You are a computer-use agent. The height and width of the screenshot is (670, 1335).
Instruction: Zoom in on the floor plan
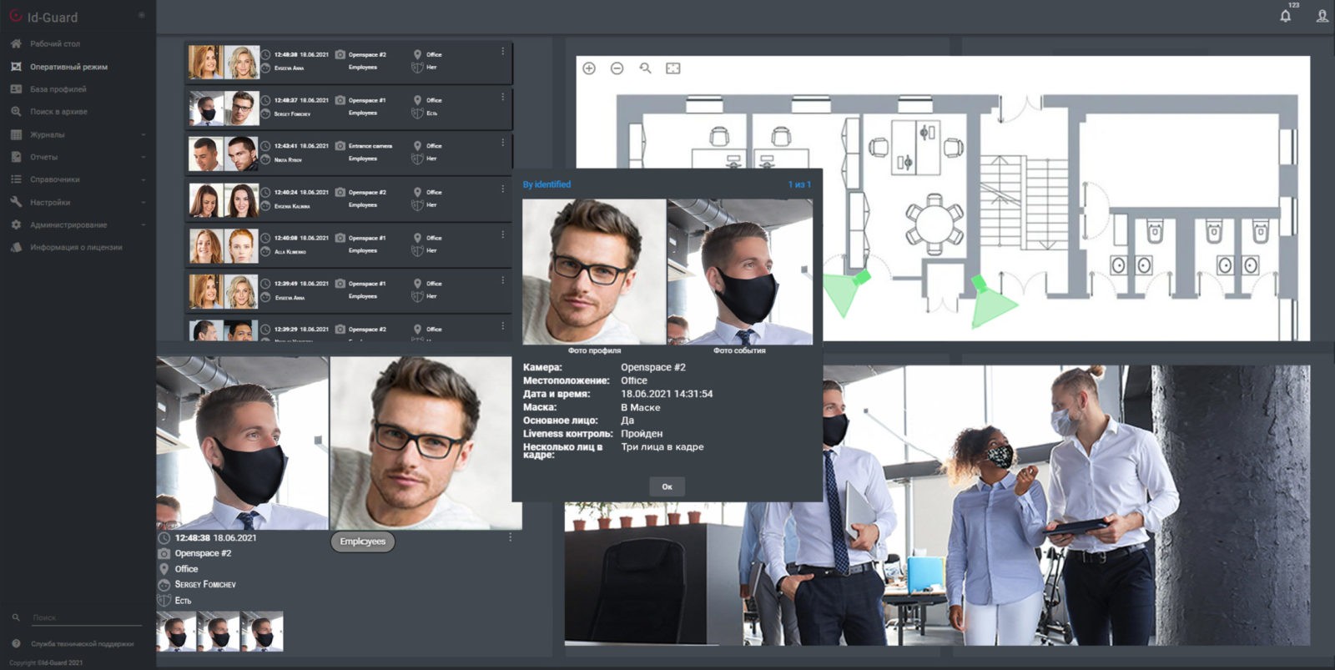pos(589,68)
